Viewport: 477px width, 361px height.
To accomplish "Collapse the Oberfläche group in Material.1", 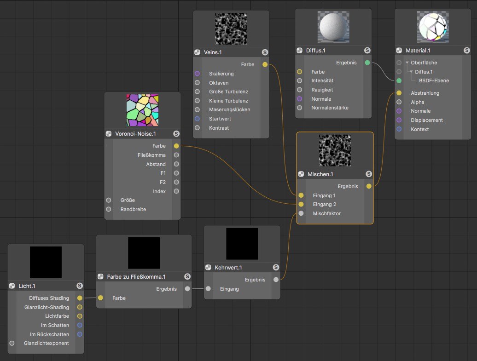I will pyautogui.click(x=407, y=63).
